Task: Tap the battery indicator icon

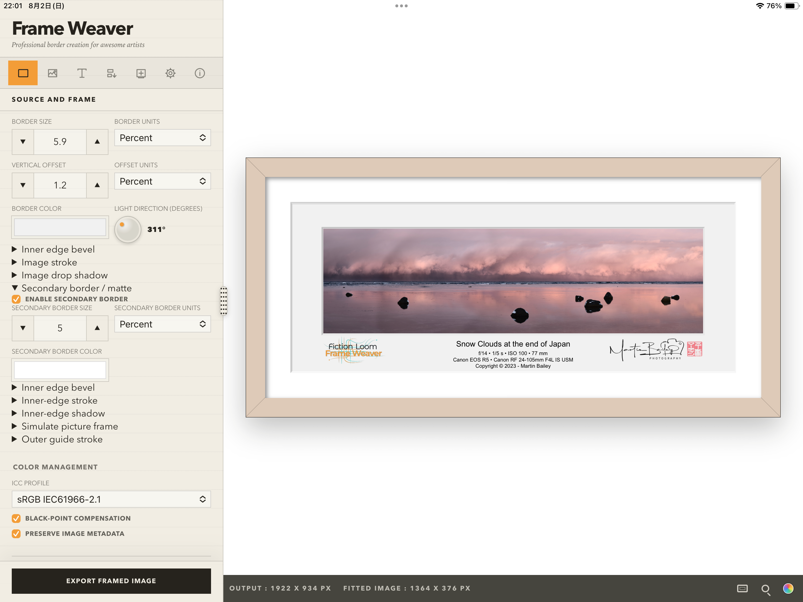Action: (x=792, y=6)
